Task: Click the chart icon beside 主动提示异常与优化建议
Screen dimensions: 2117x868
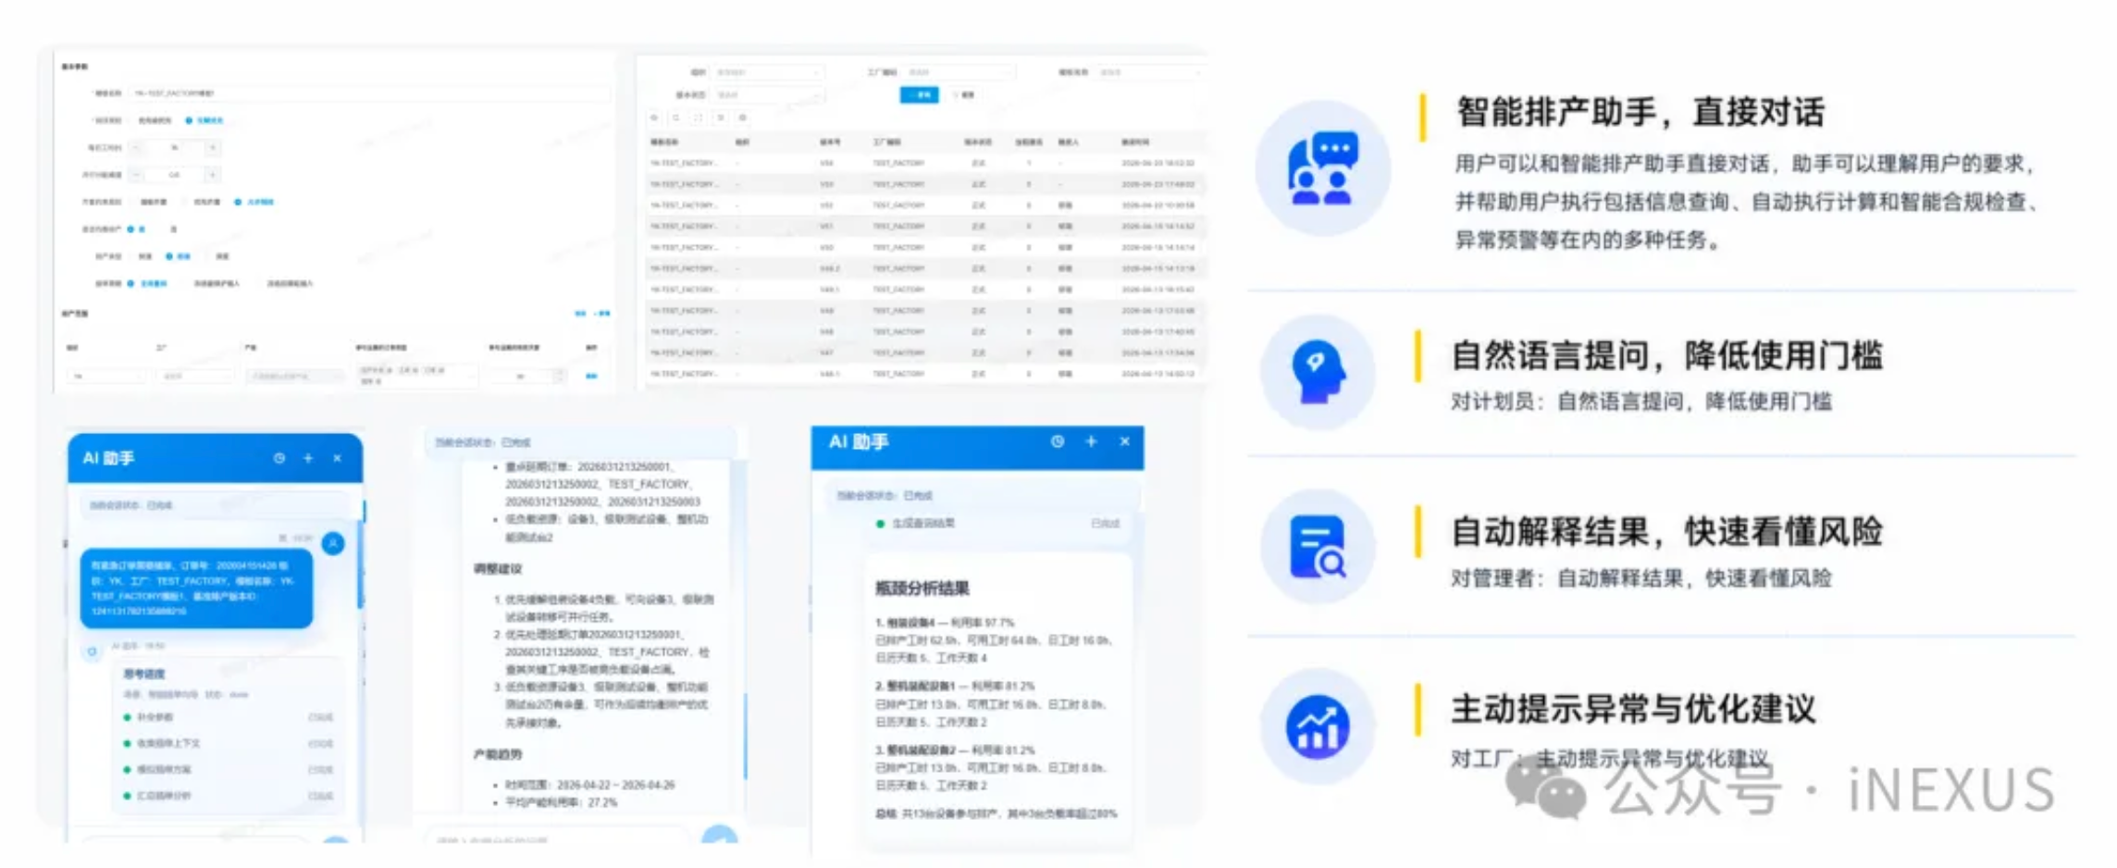Action: tap(1318, 726)
